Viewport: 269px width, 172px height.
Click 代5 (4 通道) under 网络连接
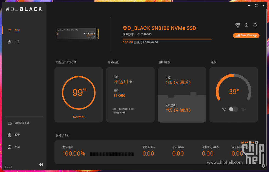(x=178, y=110)
